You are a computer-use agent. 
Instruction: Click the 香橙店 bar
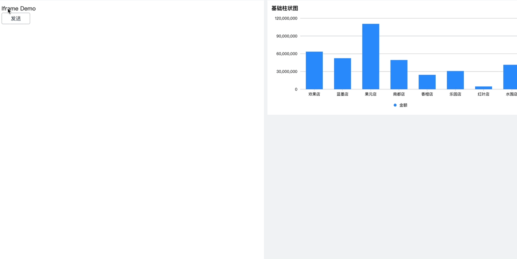pyautogui.click(x=427, y=82)
